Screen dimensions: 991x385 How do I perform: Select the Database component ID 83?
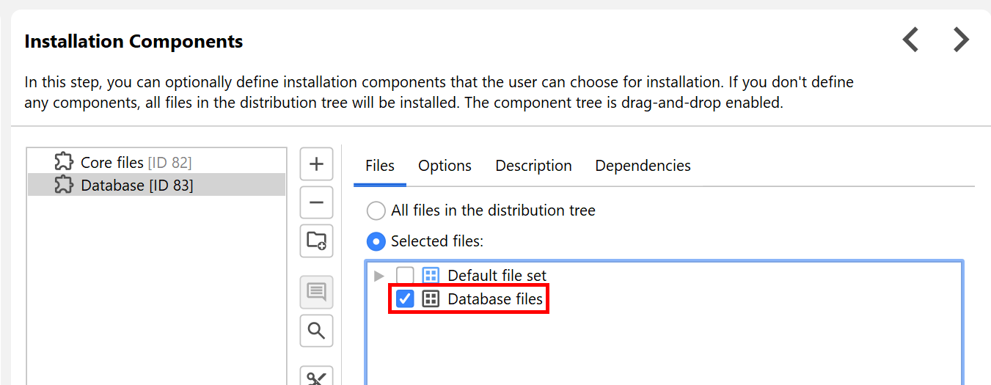coord(136,186)
